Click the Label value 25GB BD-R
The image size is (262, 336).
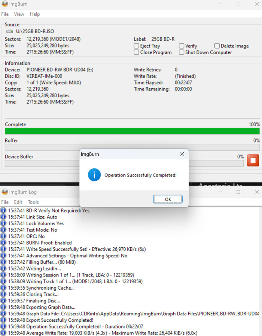click(x=163, y=39)
